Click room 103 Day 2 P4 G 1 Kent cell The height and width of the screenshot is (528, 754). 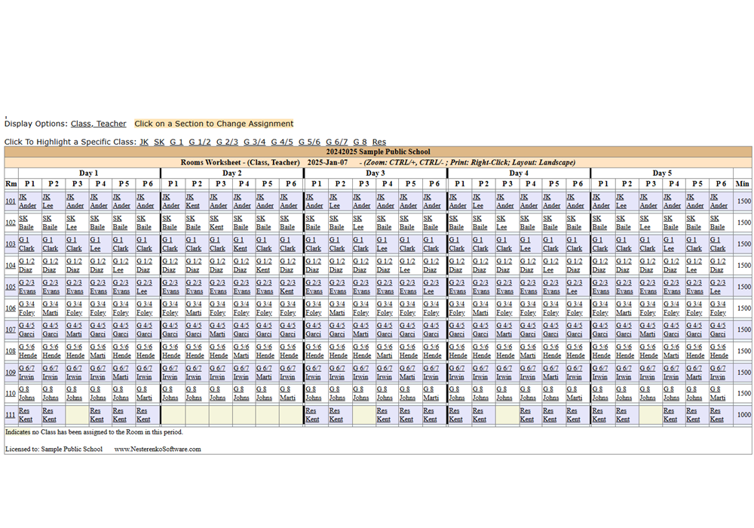pos(241,244)
